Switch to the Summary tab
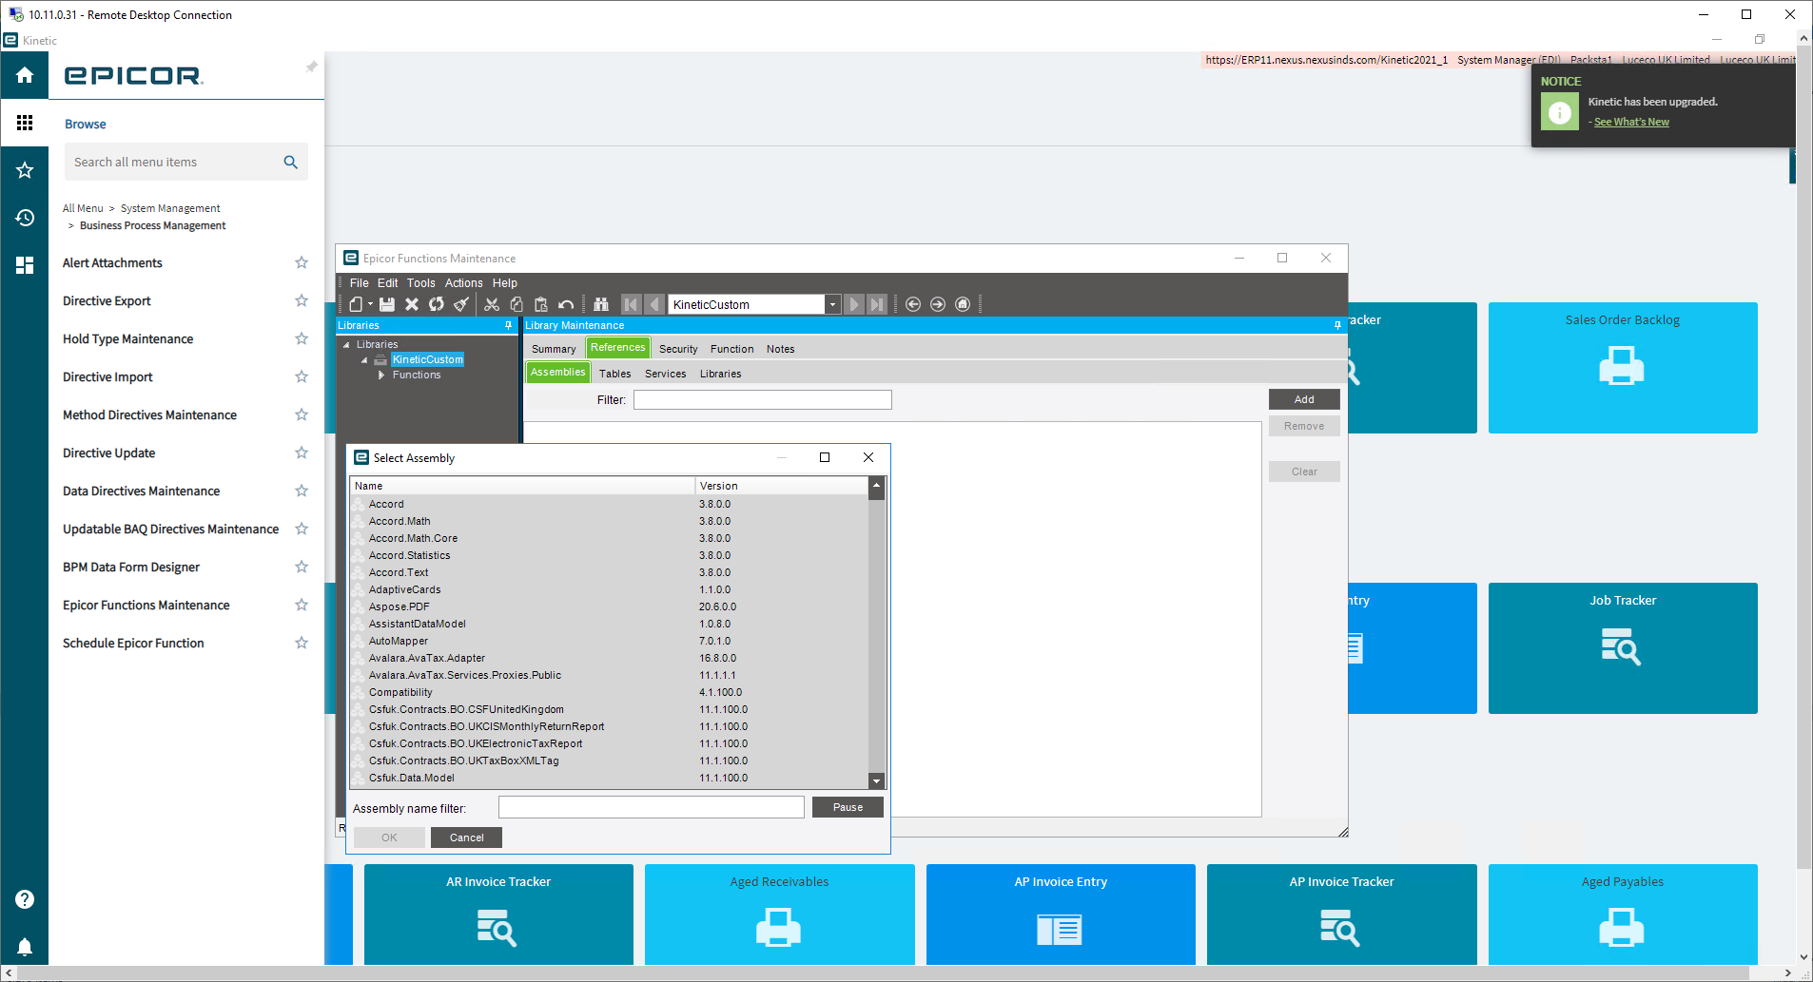The height and width of the screenshot is (982, 1813). pyautogui.click(x=554, y=349)
